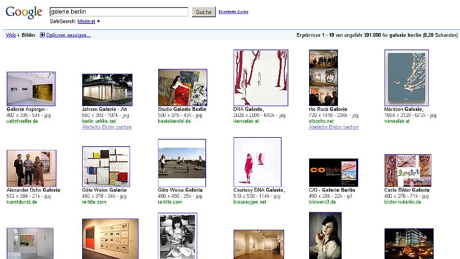Screen dimensions: 460x259
Task: Open the Courtesy DNA Galerie thumbnail
Action: click(x=258, y=162)
